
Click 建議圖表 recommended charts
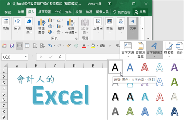click(x=41, y=26)
